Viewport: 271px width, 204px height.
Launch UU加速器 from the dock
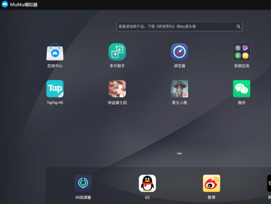[83, 183]
